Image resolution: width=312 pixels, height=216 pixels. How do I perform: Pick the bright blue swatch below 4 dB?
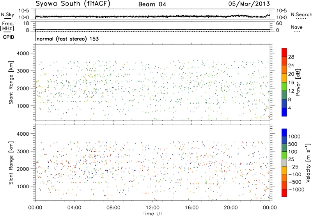coord(284,112)
